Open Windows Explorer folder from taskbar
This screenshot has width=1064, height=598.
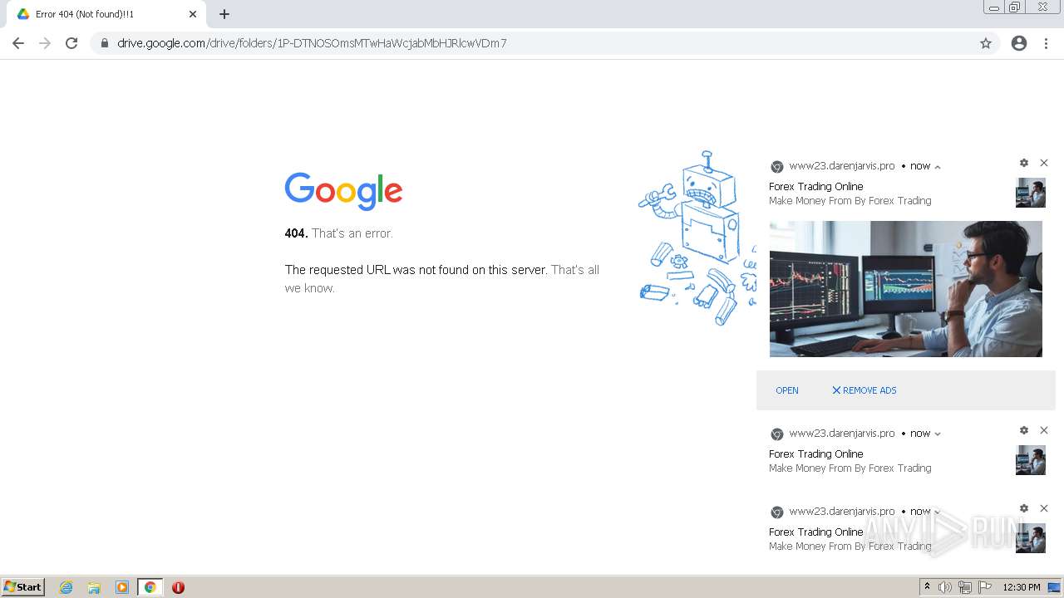pos(94,587)
